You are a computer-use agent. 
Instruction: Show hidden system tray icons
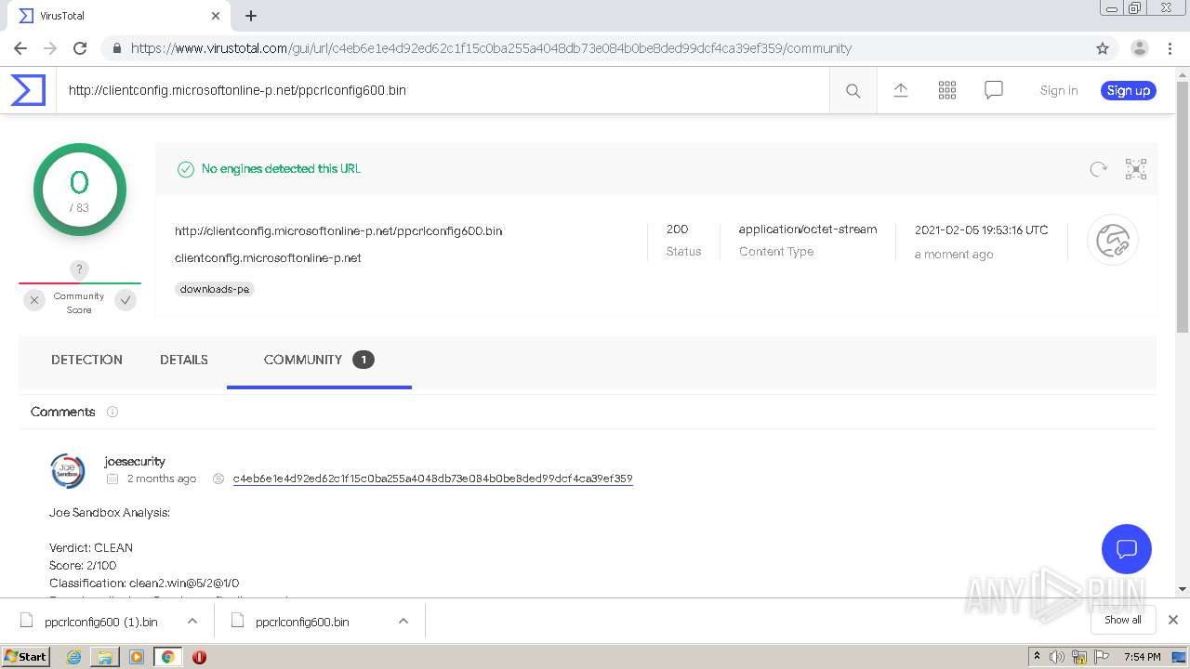point(1037,657)
